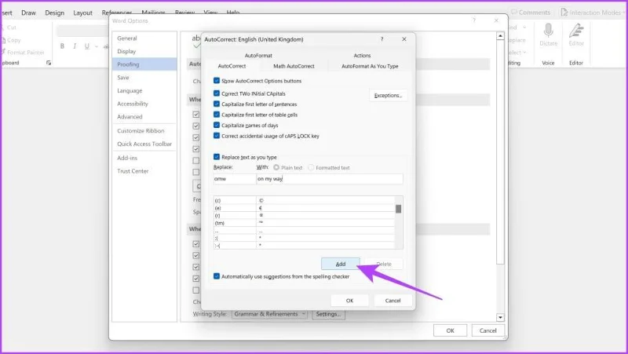Open the Layout ribbon tab in Word
This screenshot has height=354, width=628.
pyautogui.click(x=83, y=13)
